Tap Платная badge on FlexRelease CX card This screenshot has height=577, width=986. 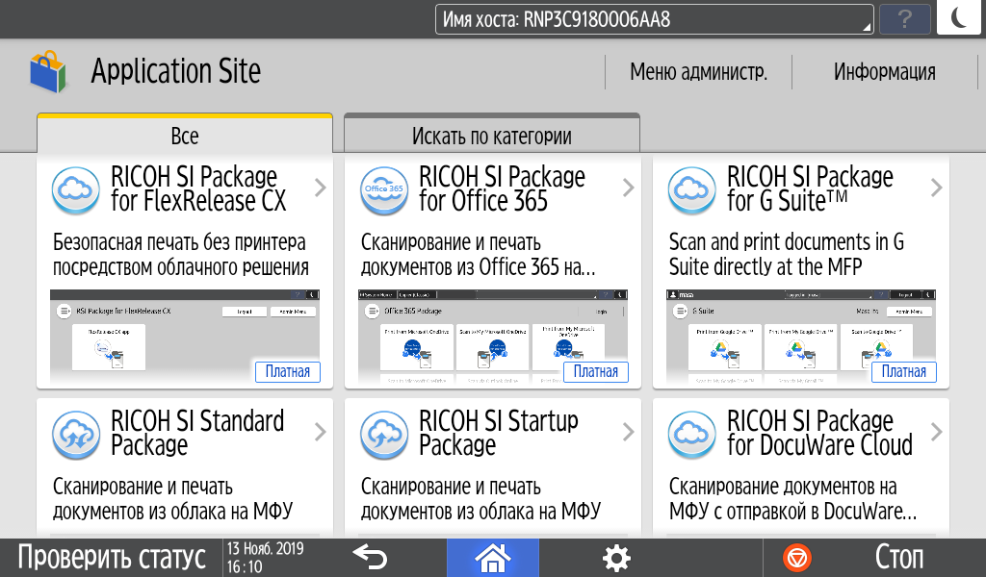(x=287, y=372)
